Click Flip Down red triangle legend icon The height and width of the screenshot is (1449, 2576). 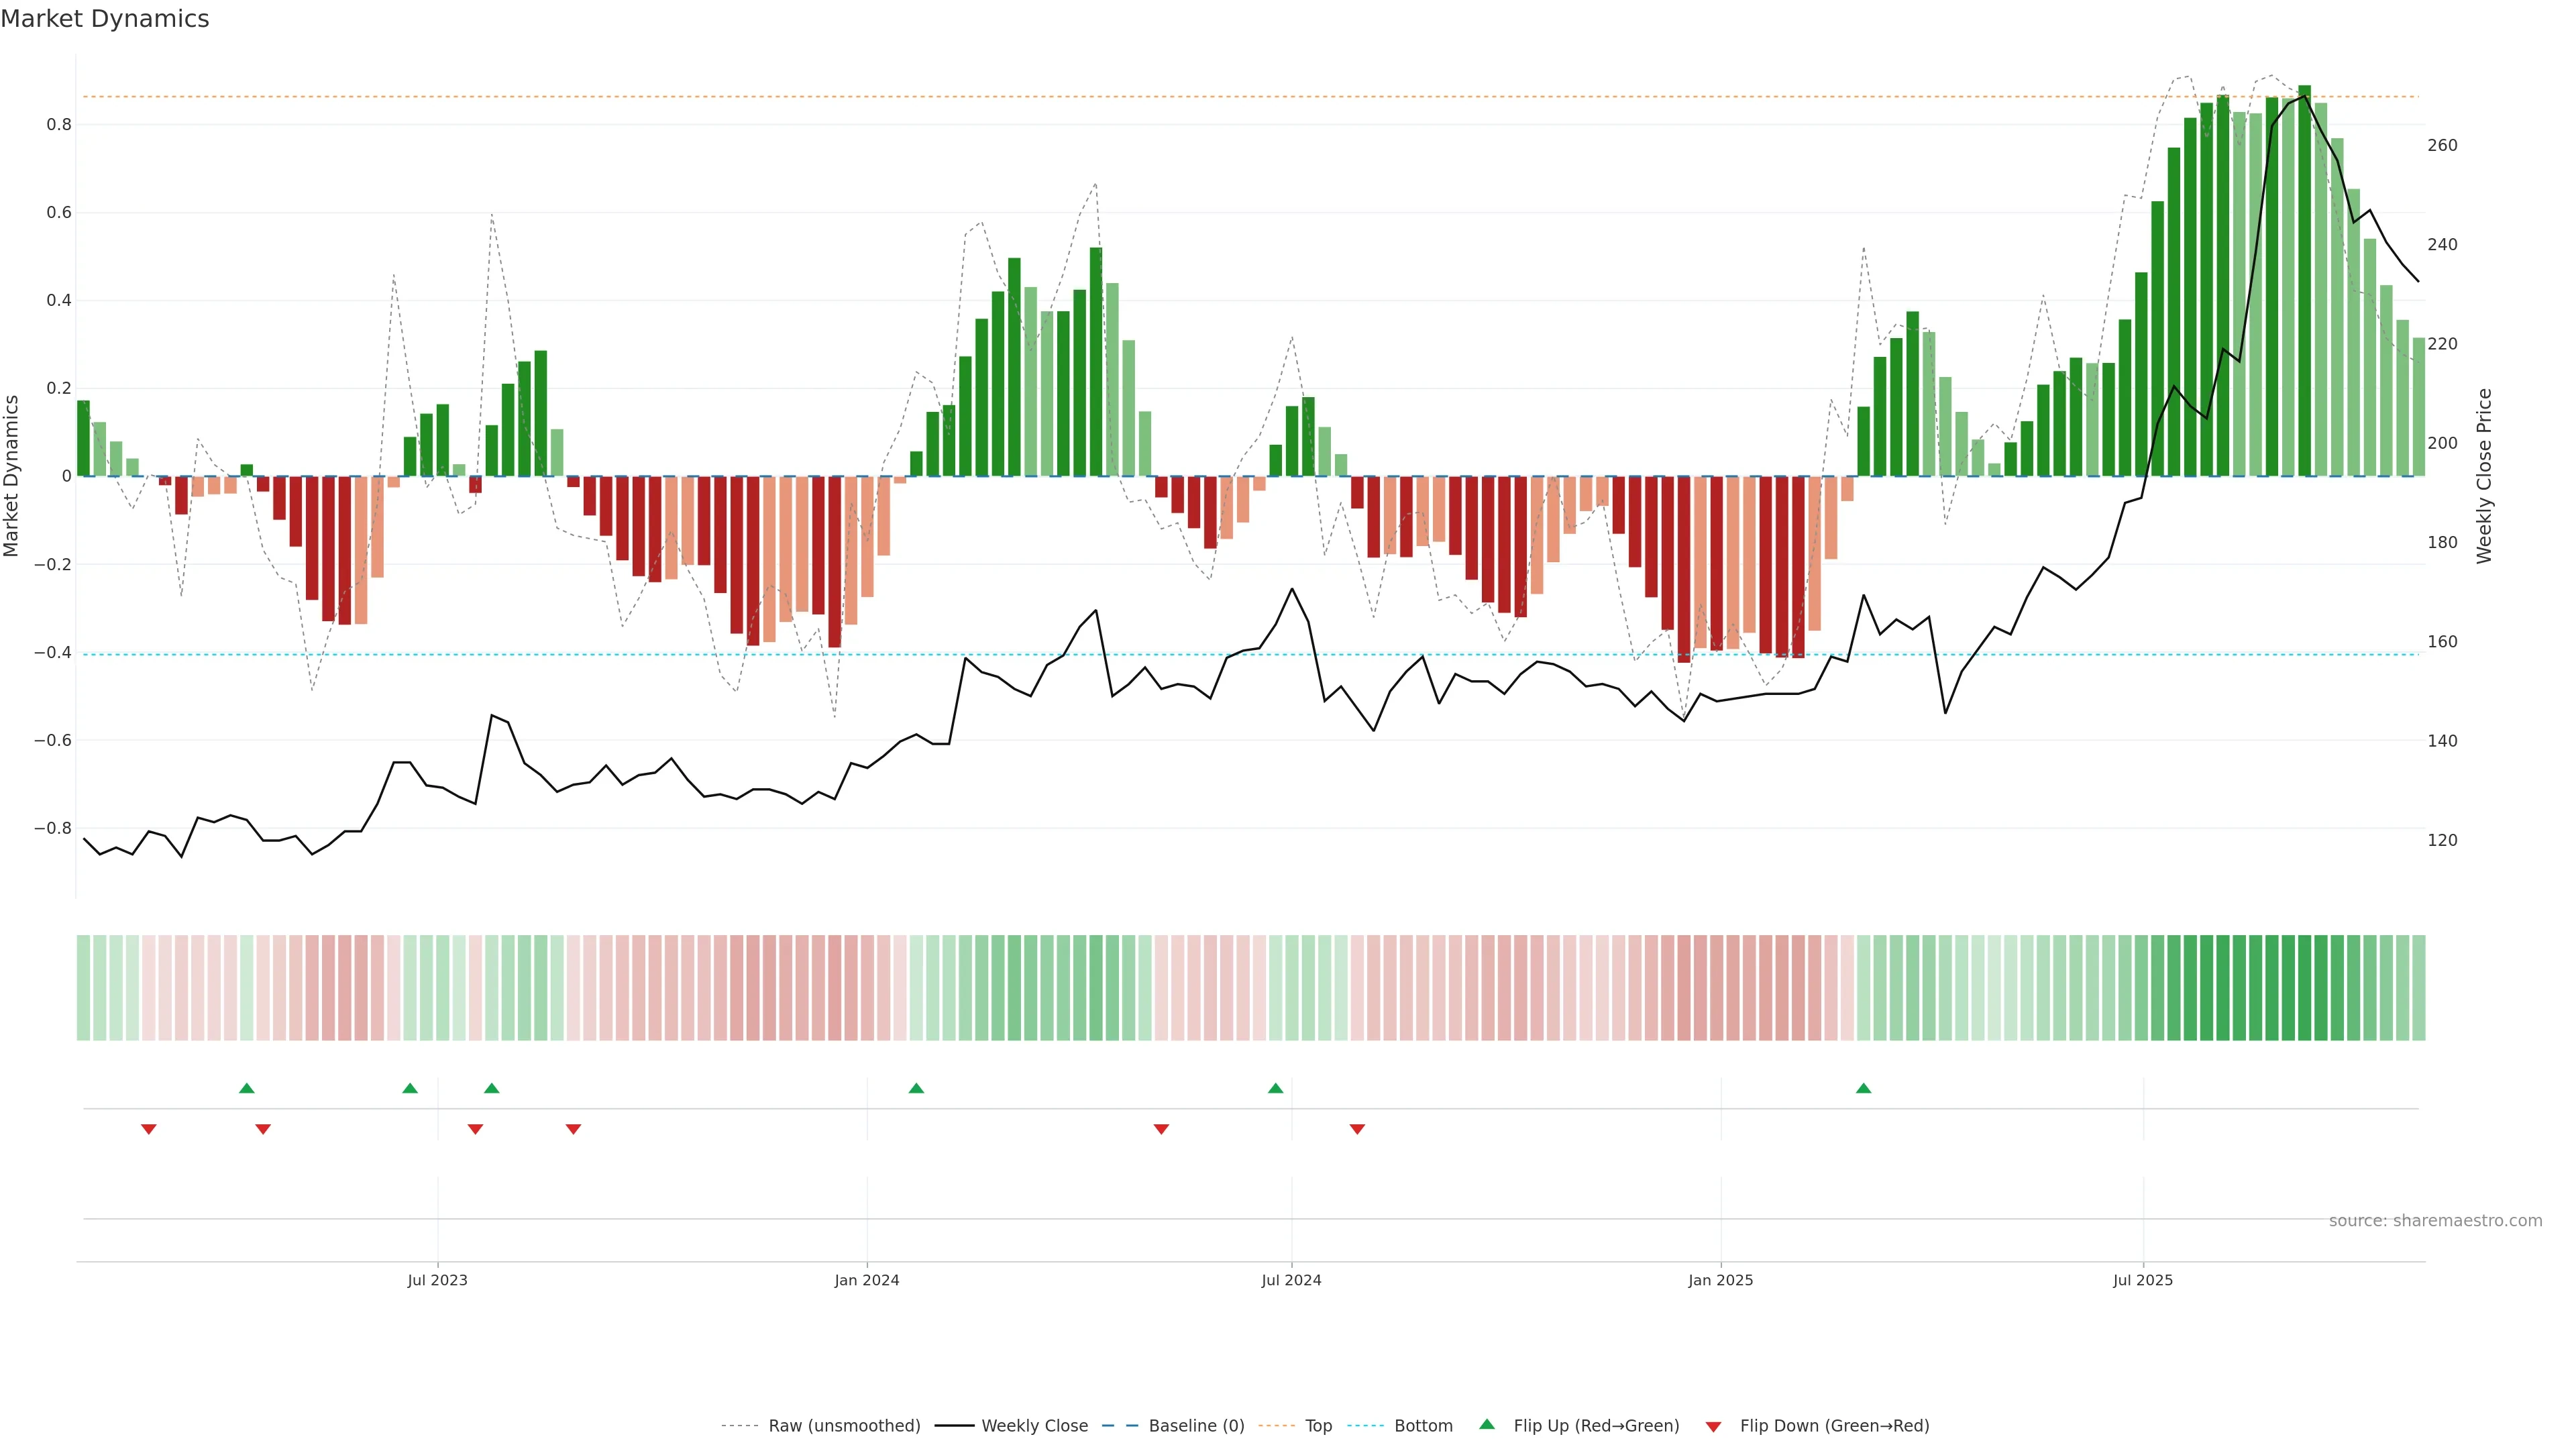(1713, 1426)
